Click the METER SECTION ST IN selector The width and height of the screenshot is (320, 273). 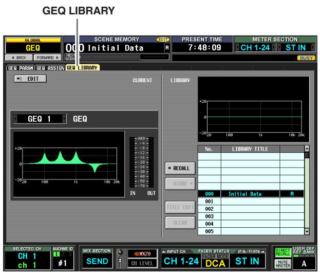(x=296, y=48)
